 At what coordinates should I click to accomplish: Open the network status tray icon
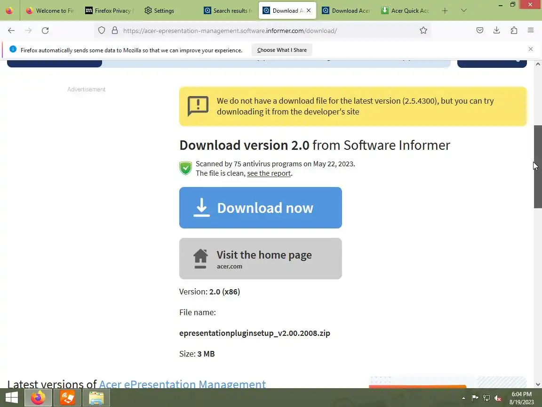486,398
